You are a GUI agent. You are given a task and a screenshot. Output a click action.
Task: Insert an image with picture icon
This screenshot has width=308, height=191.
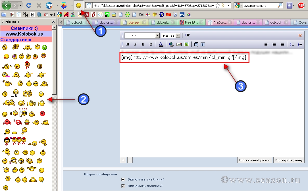click(x=186, y=44)
